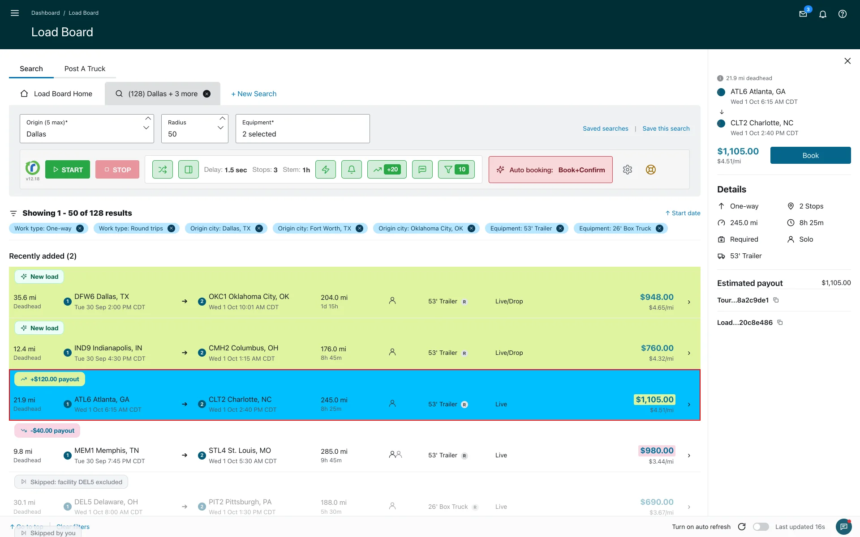860x537 pixels.
Task: Remove Origin city: Fort Worth filter chip
Action: [x=359, y=228]
